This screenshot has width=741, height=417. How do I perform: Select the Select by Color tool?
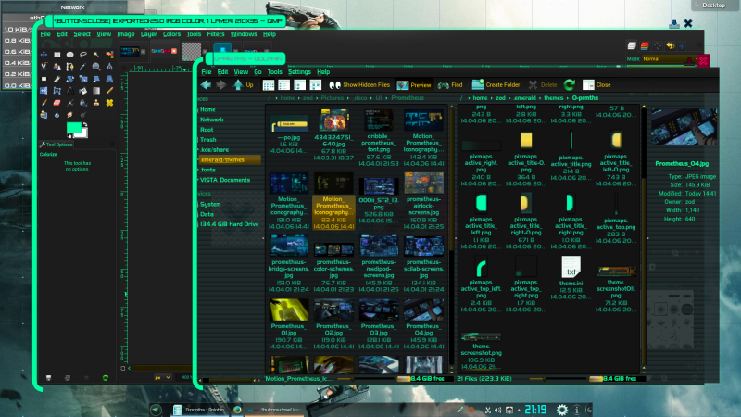(109, 55)
